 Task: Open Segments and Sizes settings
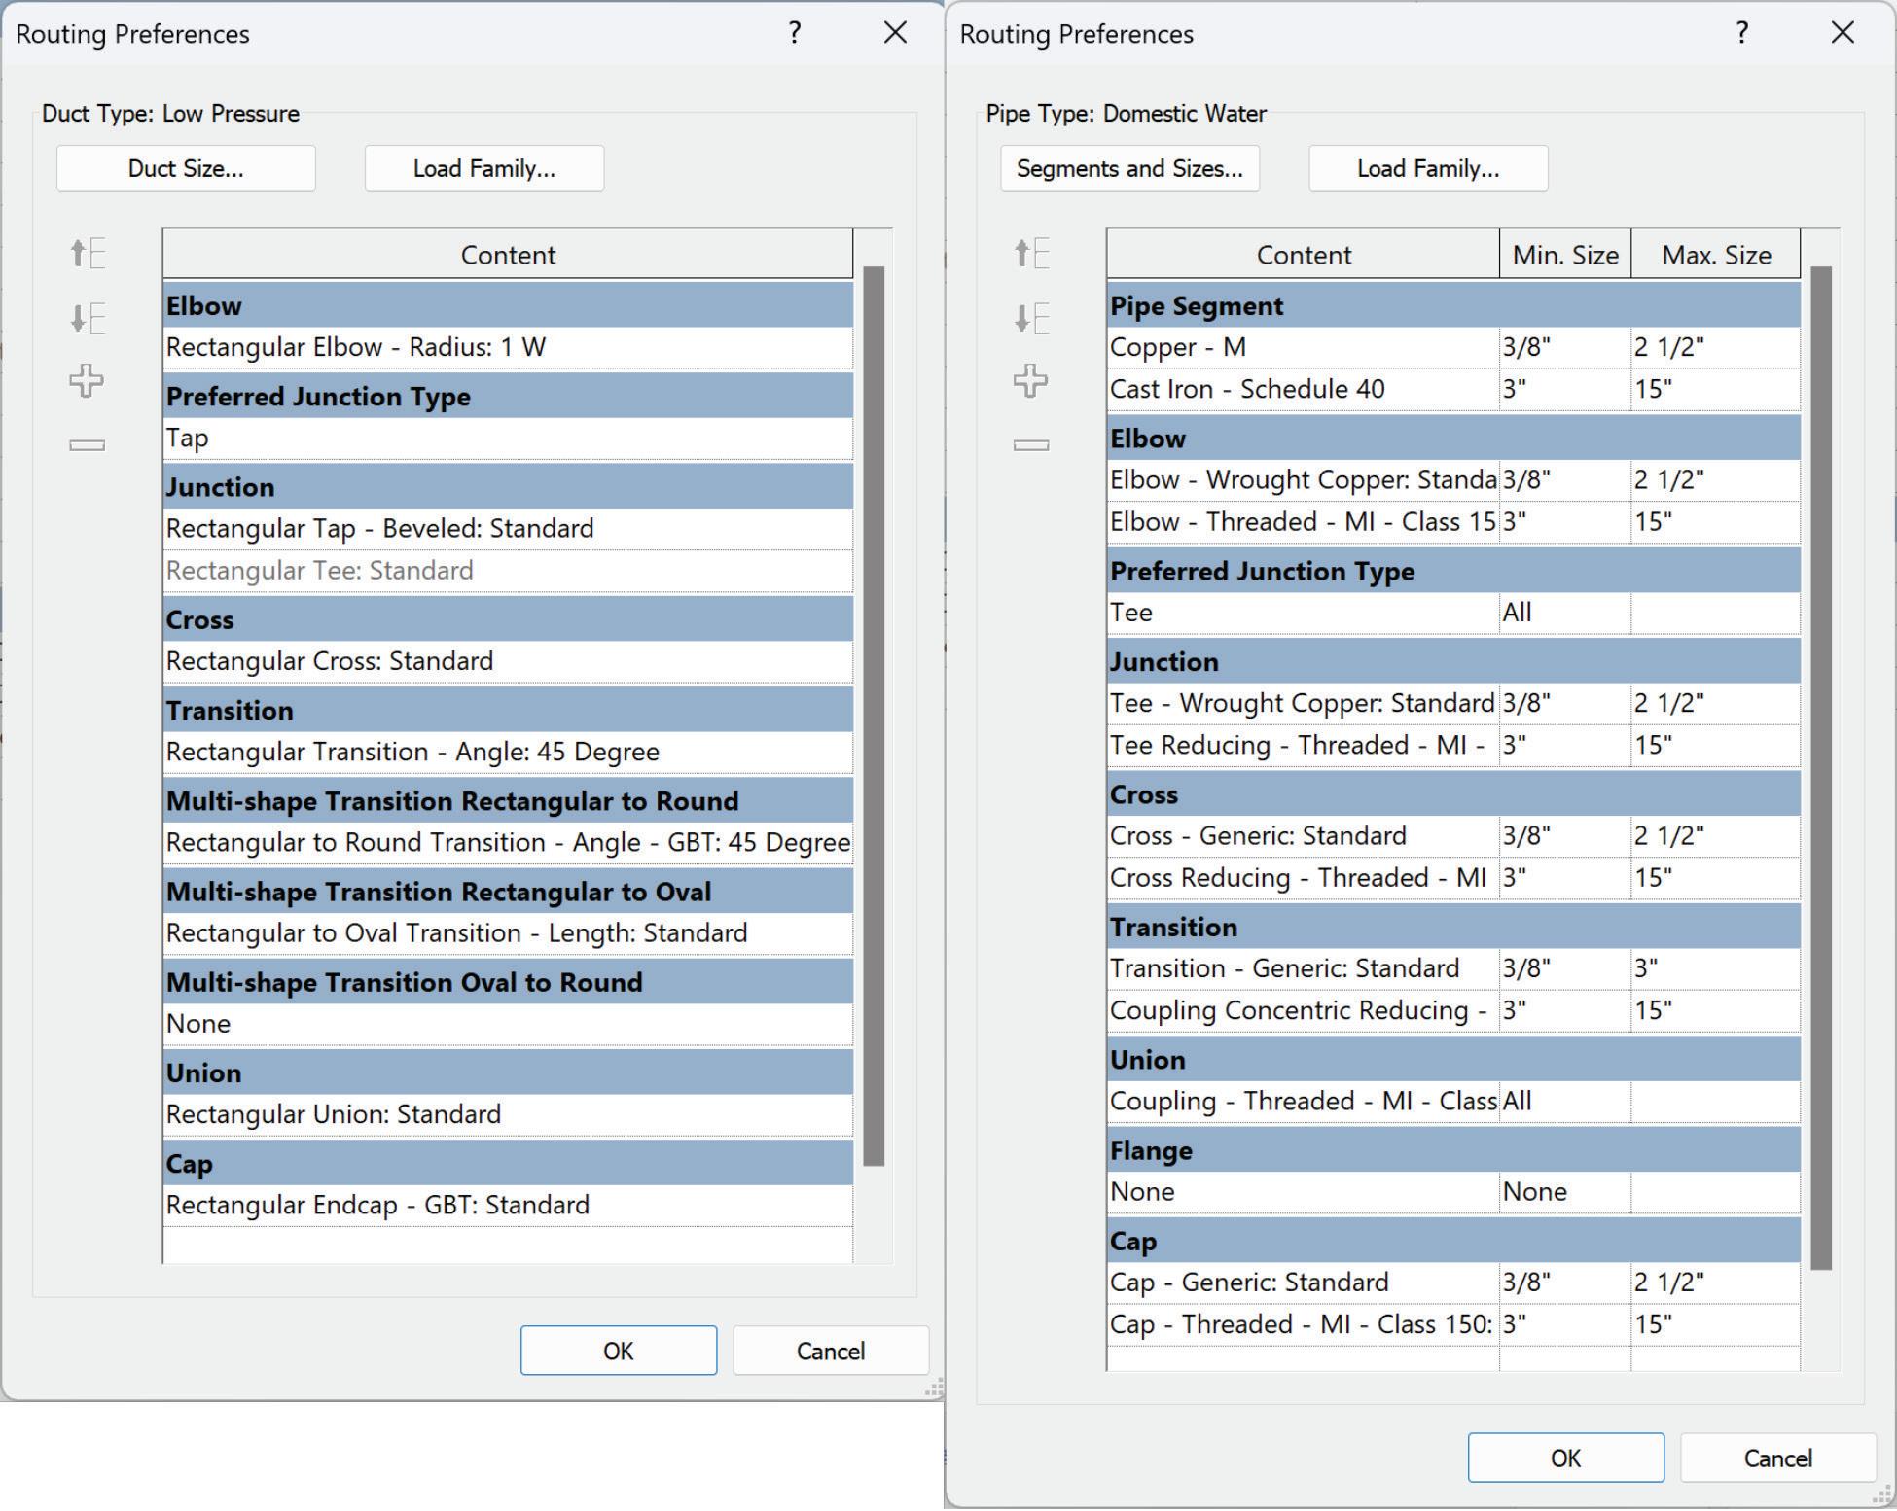pos(1129,168)
